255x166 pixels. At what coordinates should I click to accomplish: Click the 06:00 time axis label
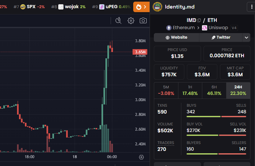[x=112, y=157]
